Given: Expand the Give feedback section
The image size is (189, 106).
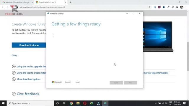Looking at the screenshot, I should 25,94.
